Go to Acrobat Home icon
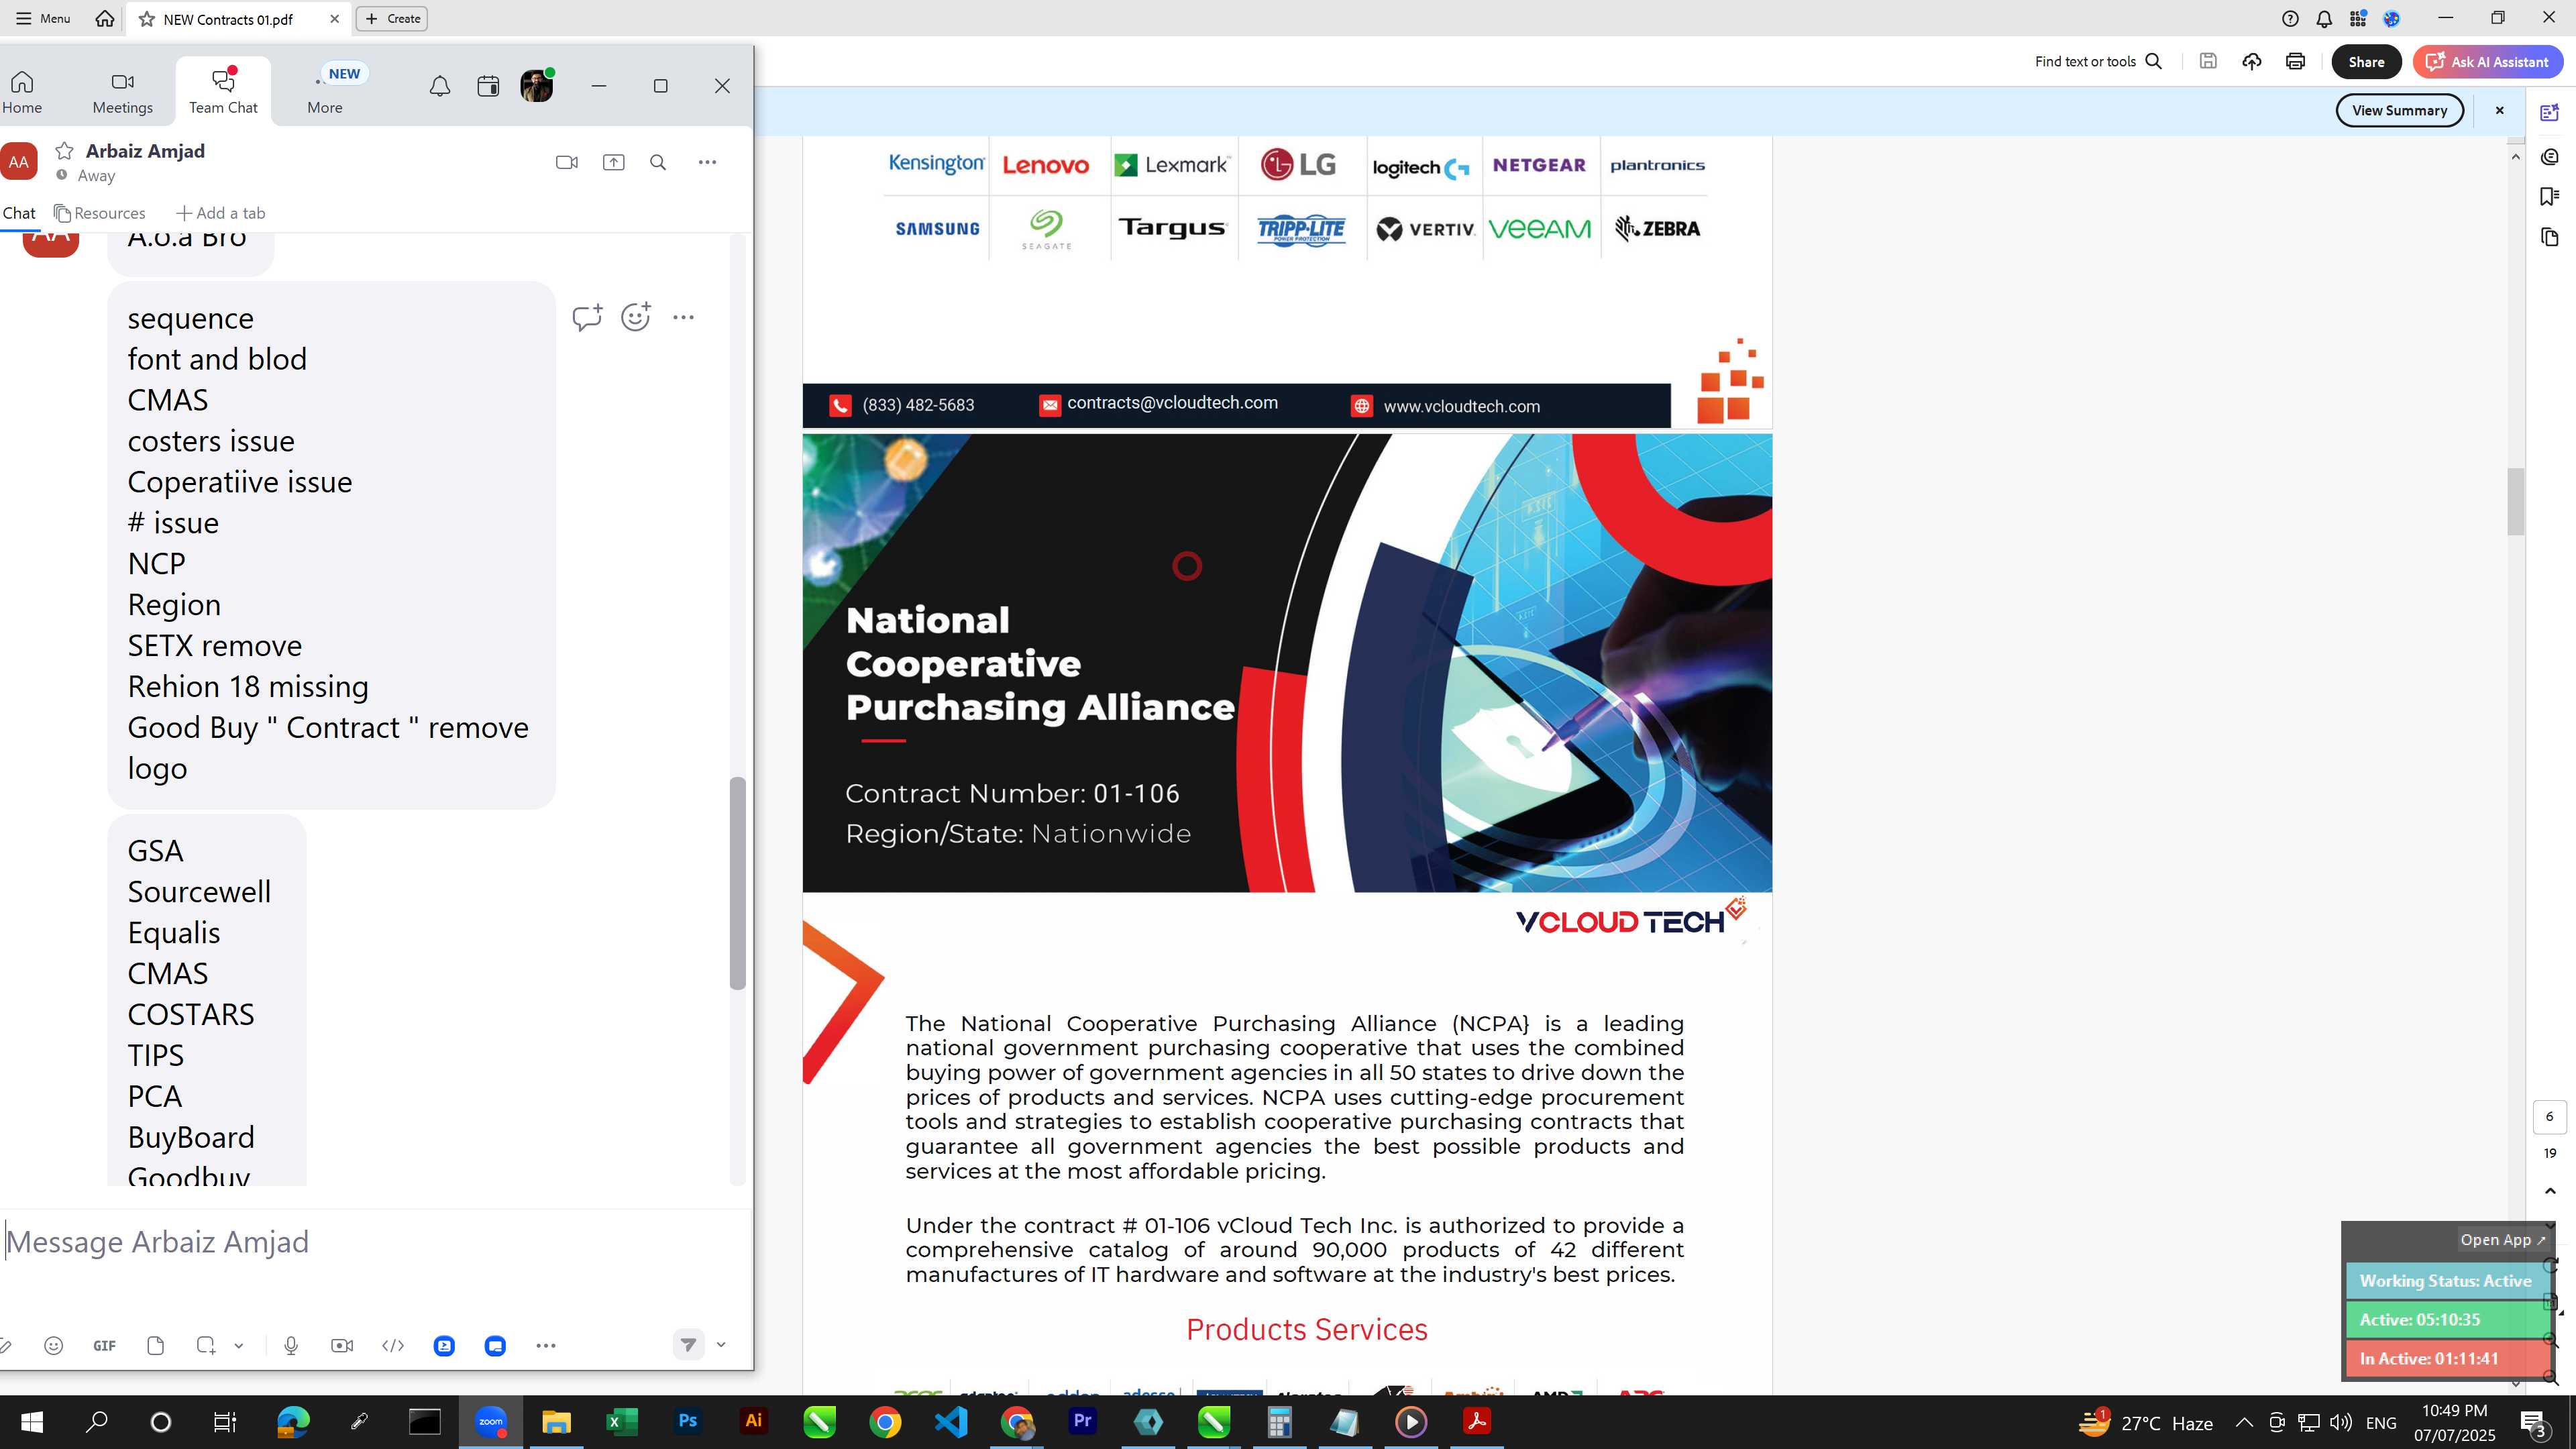The image size is (2576, 1449). [105, 18]
